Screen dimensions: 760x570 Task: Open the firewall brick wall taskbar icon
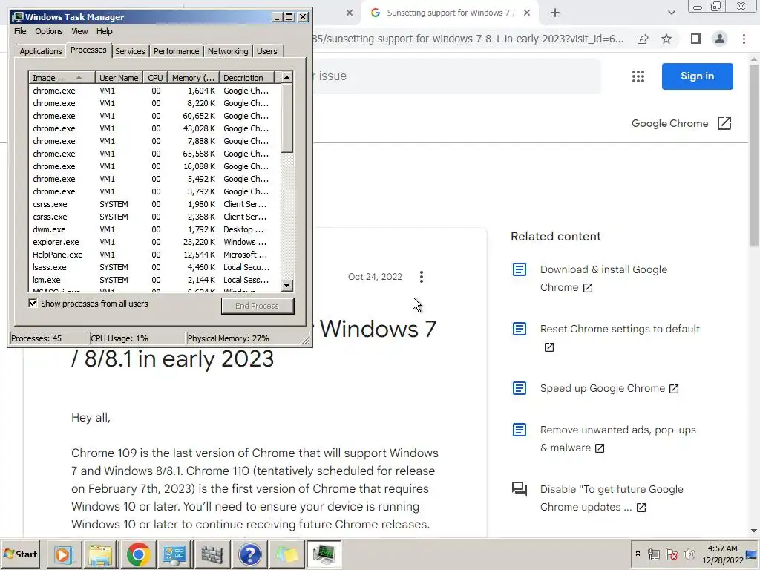[212, 554]
